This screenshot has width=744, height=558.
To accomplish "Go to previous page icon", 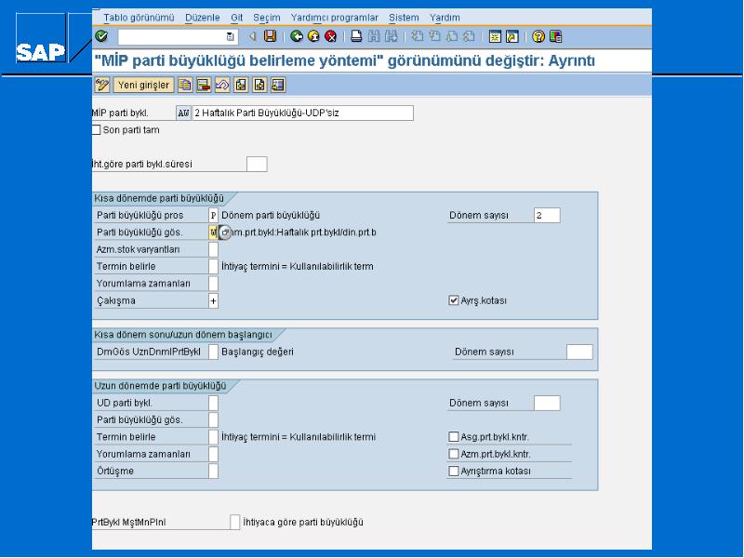I will click(x=434, y=36).
